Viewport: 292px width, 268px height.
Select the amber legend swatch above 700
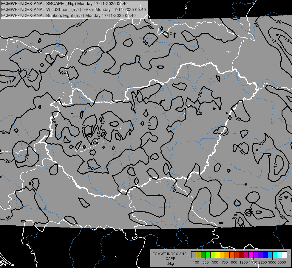pos(222,255)
